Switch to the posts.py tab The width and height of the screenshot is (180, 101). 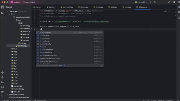(51, 7)
